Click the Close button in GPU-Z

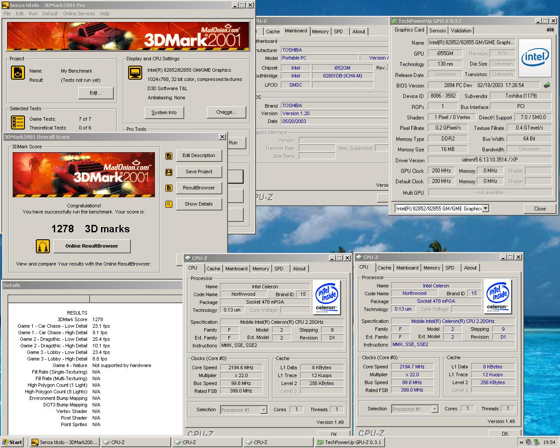pyautogui.click(x=540, y=209)
